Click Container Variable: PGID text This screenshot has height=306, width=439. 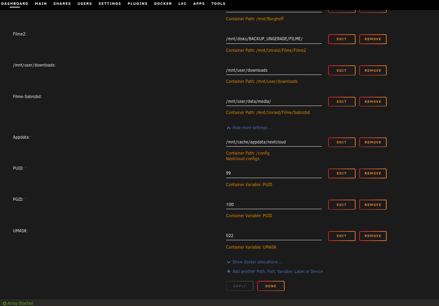[249, 216]
